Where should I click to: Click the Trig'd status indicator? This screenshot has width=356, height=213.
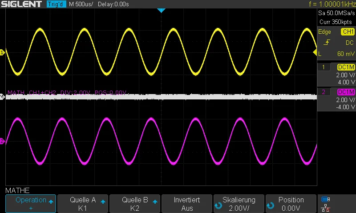point(56,4)
